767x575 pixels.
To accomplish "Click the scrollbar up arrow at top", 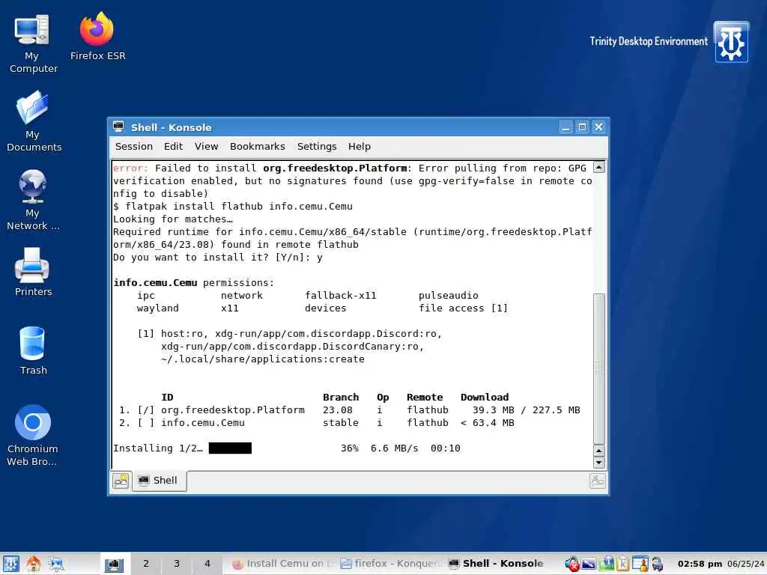I will click(598, 168).
